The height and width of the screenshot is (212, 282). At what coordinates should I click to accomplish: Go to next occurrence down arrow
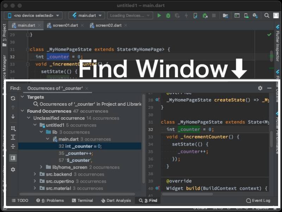coord(13,117)
